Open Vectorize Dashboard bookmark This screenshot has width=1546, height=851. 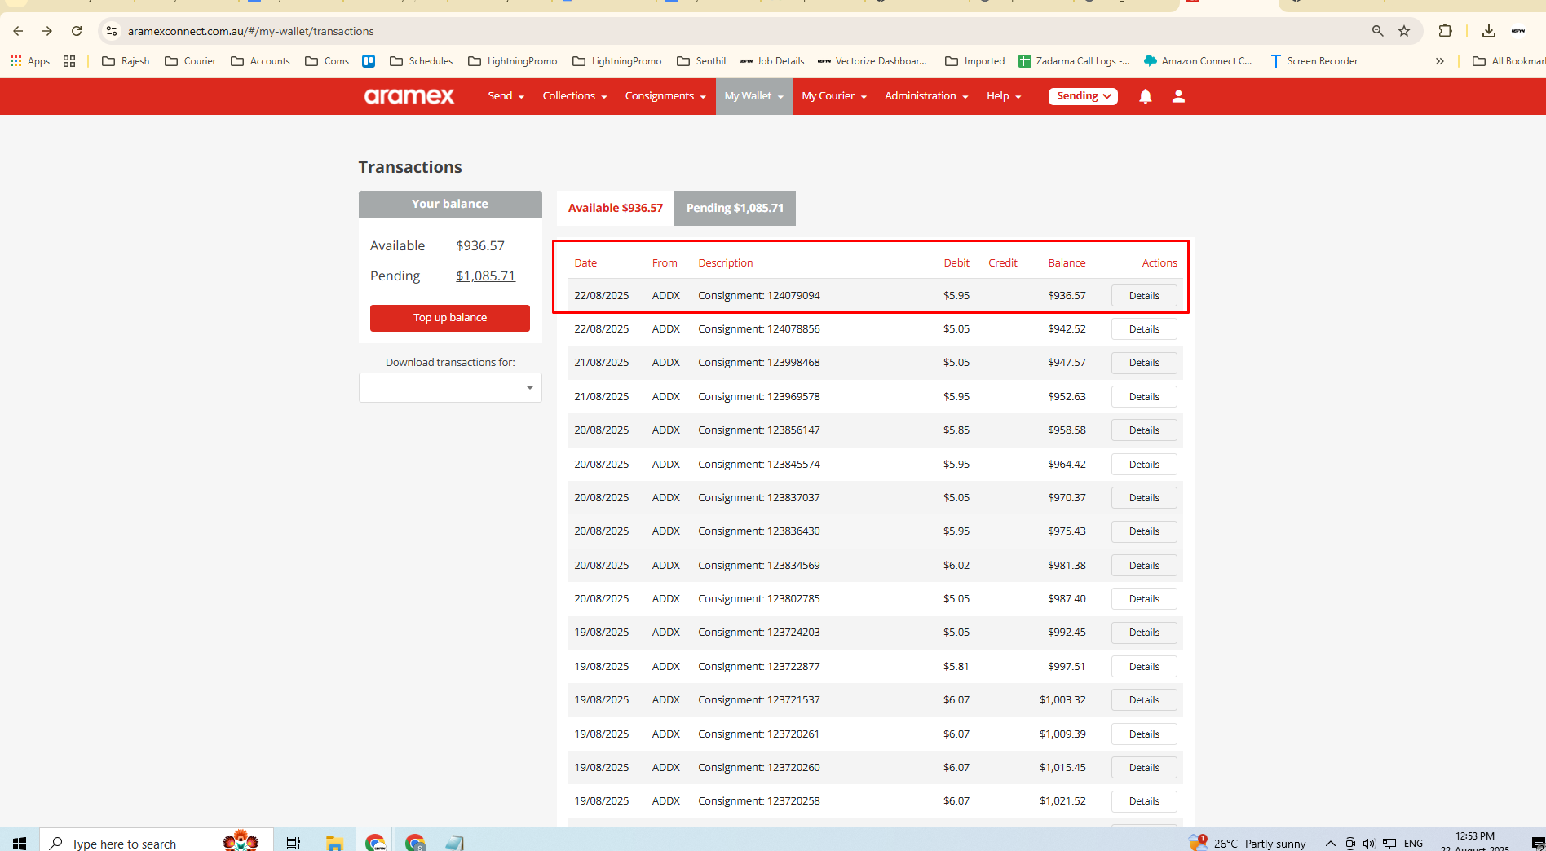click(872, 61)
